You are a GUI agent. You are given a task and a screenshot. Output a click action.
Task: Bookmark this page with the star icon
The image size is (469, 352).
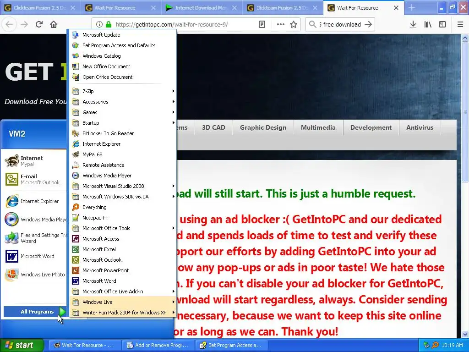coord(294,24)
